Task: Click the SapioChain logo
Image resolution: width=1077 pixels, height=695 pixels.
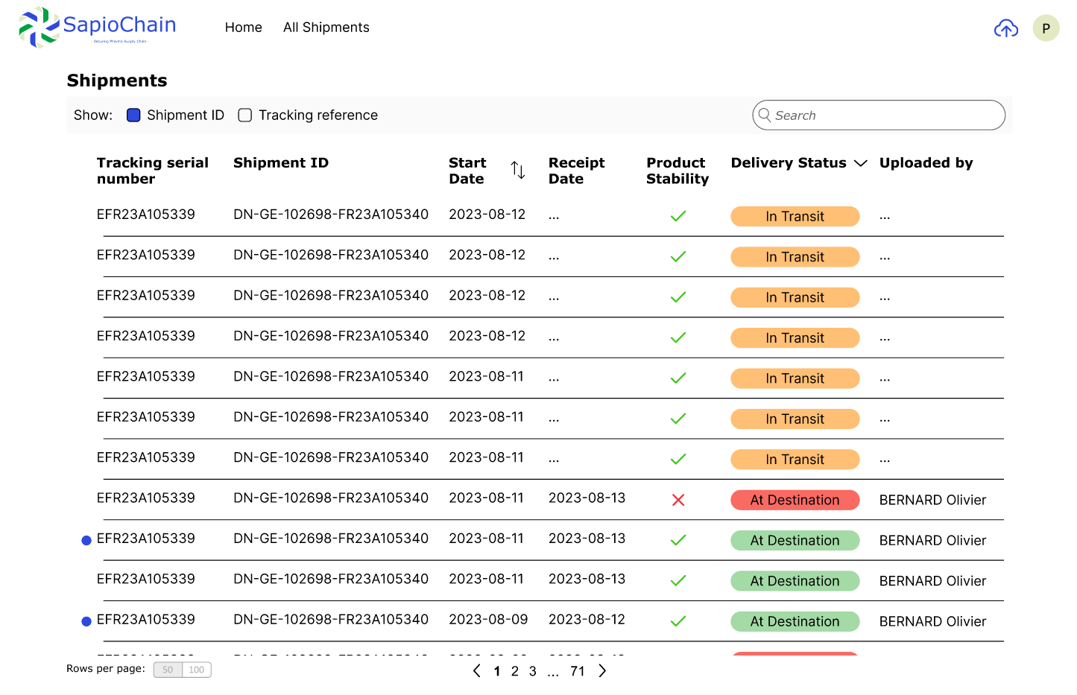Action: [x=97, y=27]
